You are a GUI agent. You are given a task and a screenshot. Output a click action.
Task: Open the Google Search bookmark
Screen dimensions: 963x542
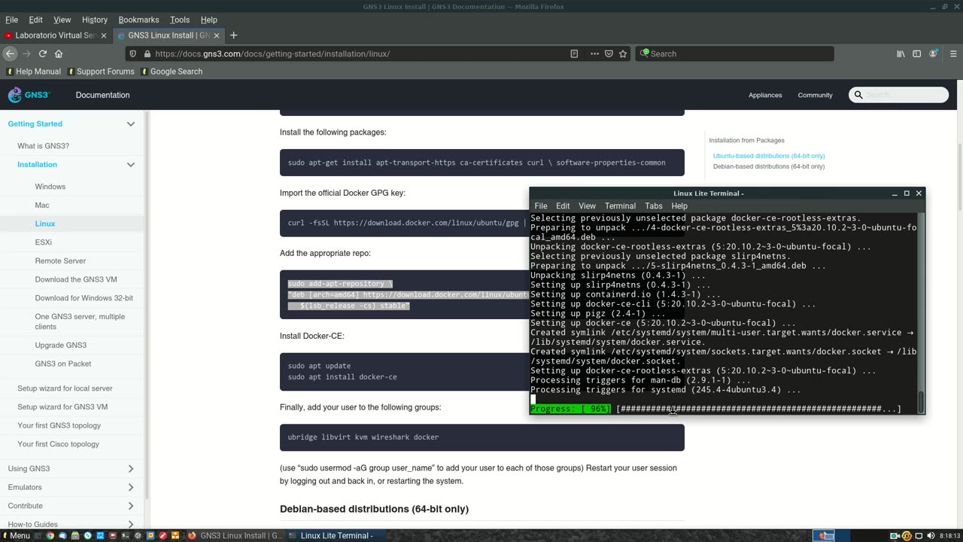point(172,72)
